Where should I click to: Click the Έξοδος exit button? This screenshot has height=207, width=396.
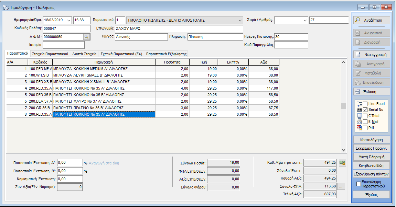click(372, 194)
